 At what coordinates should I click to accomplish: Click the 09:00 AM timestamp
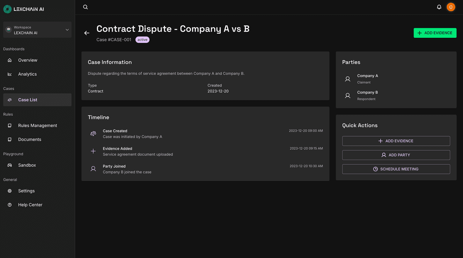point(306,131)
